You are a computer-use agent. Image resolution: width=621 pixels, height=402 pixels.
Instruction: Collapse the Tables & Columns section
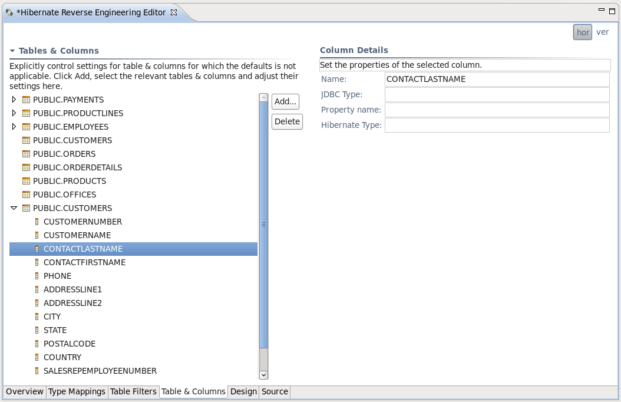click(12, 51)
